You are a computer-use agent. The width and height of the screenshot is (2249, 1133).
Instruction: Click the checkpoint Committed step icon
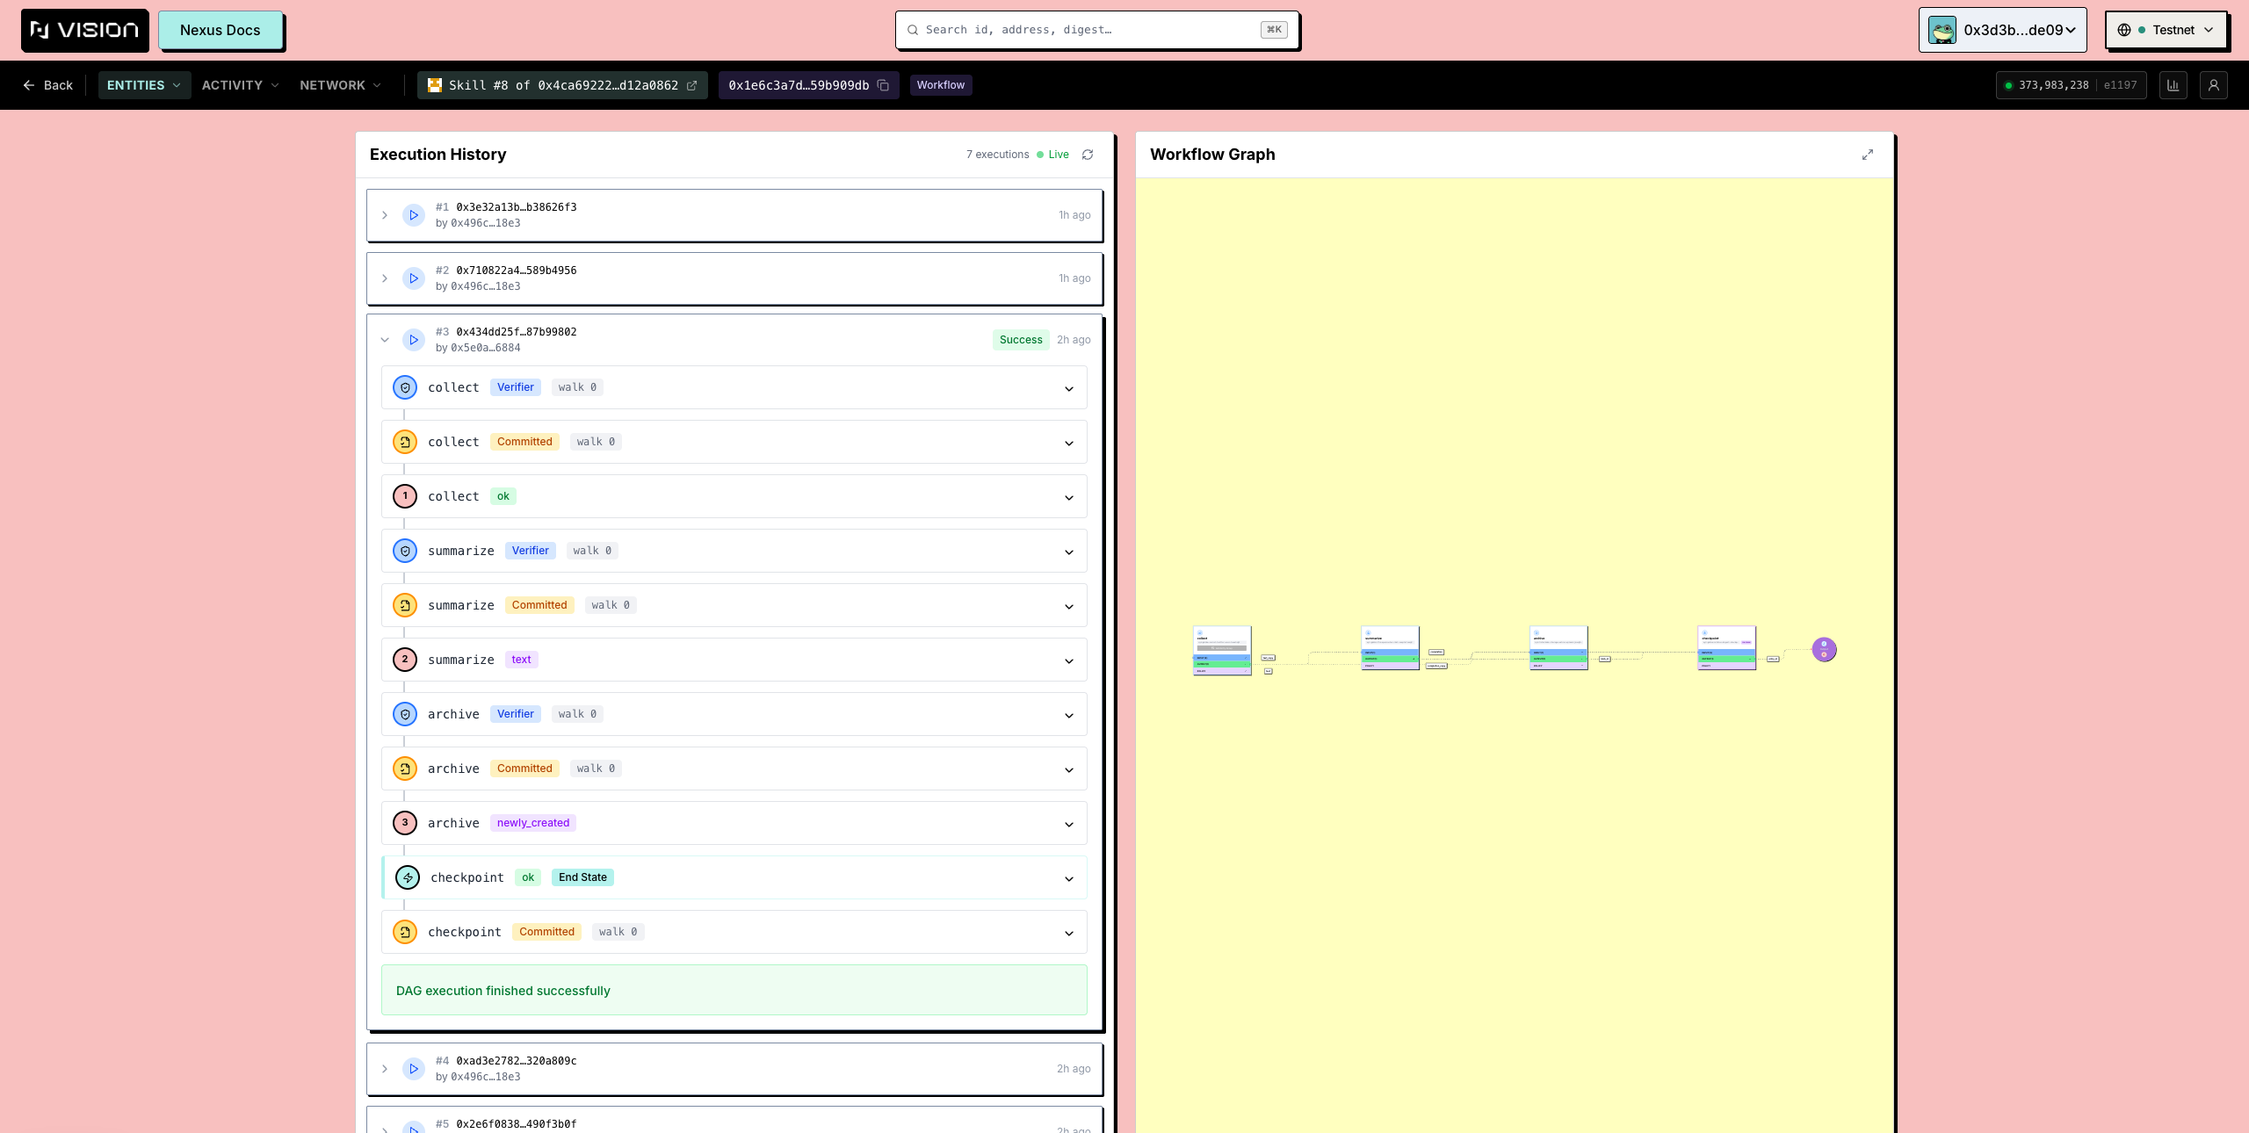click(405, 932)
